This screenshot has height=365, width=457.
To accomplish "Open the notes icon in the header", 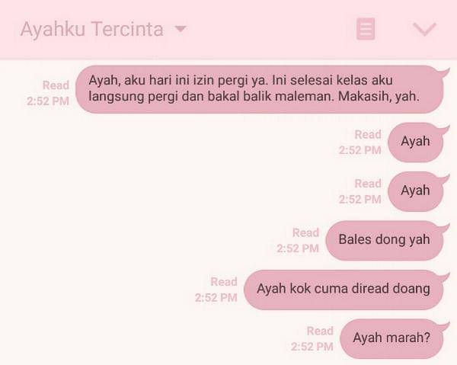I will pyautogui.click(x=366, y=29).
